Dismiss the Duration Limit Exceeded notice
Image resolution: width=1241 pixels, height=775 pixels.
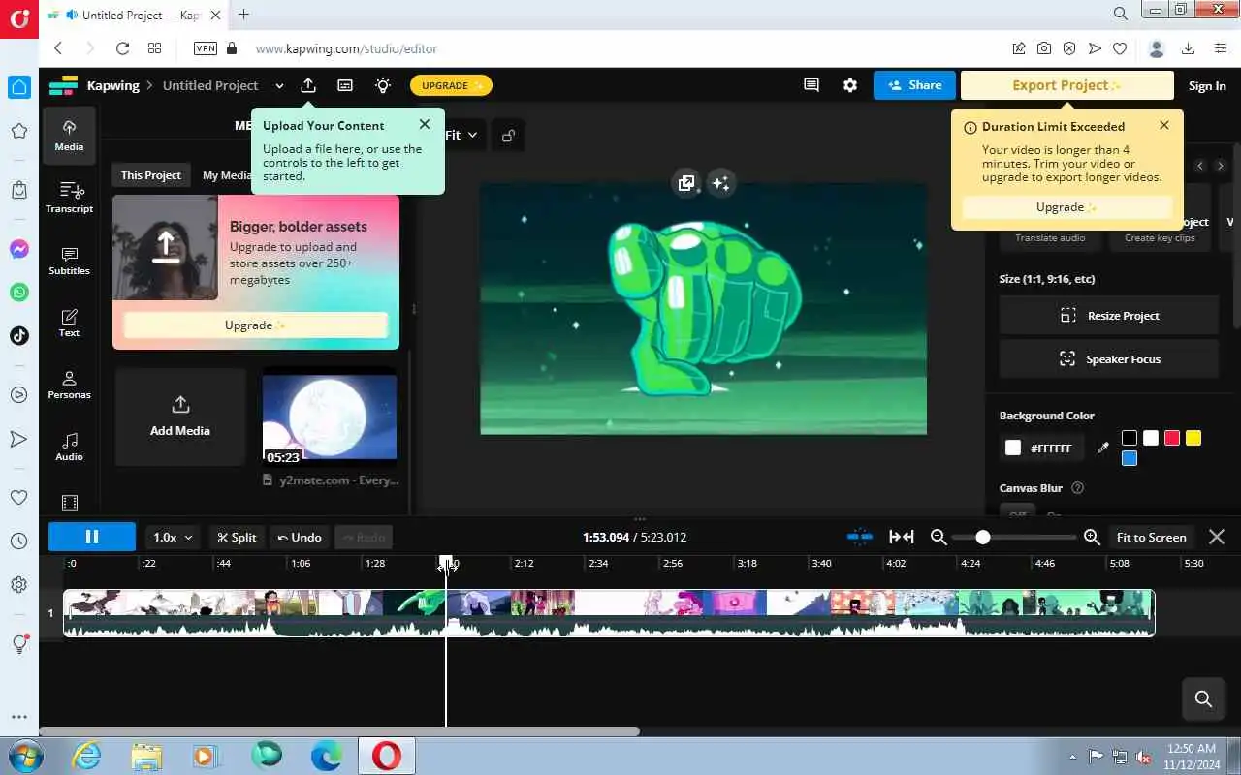tap(1164, 125)
